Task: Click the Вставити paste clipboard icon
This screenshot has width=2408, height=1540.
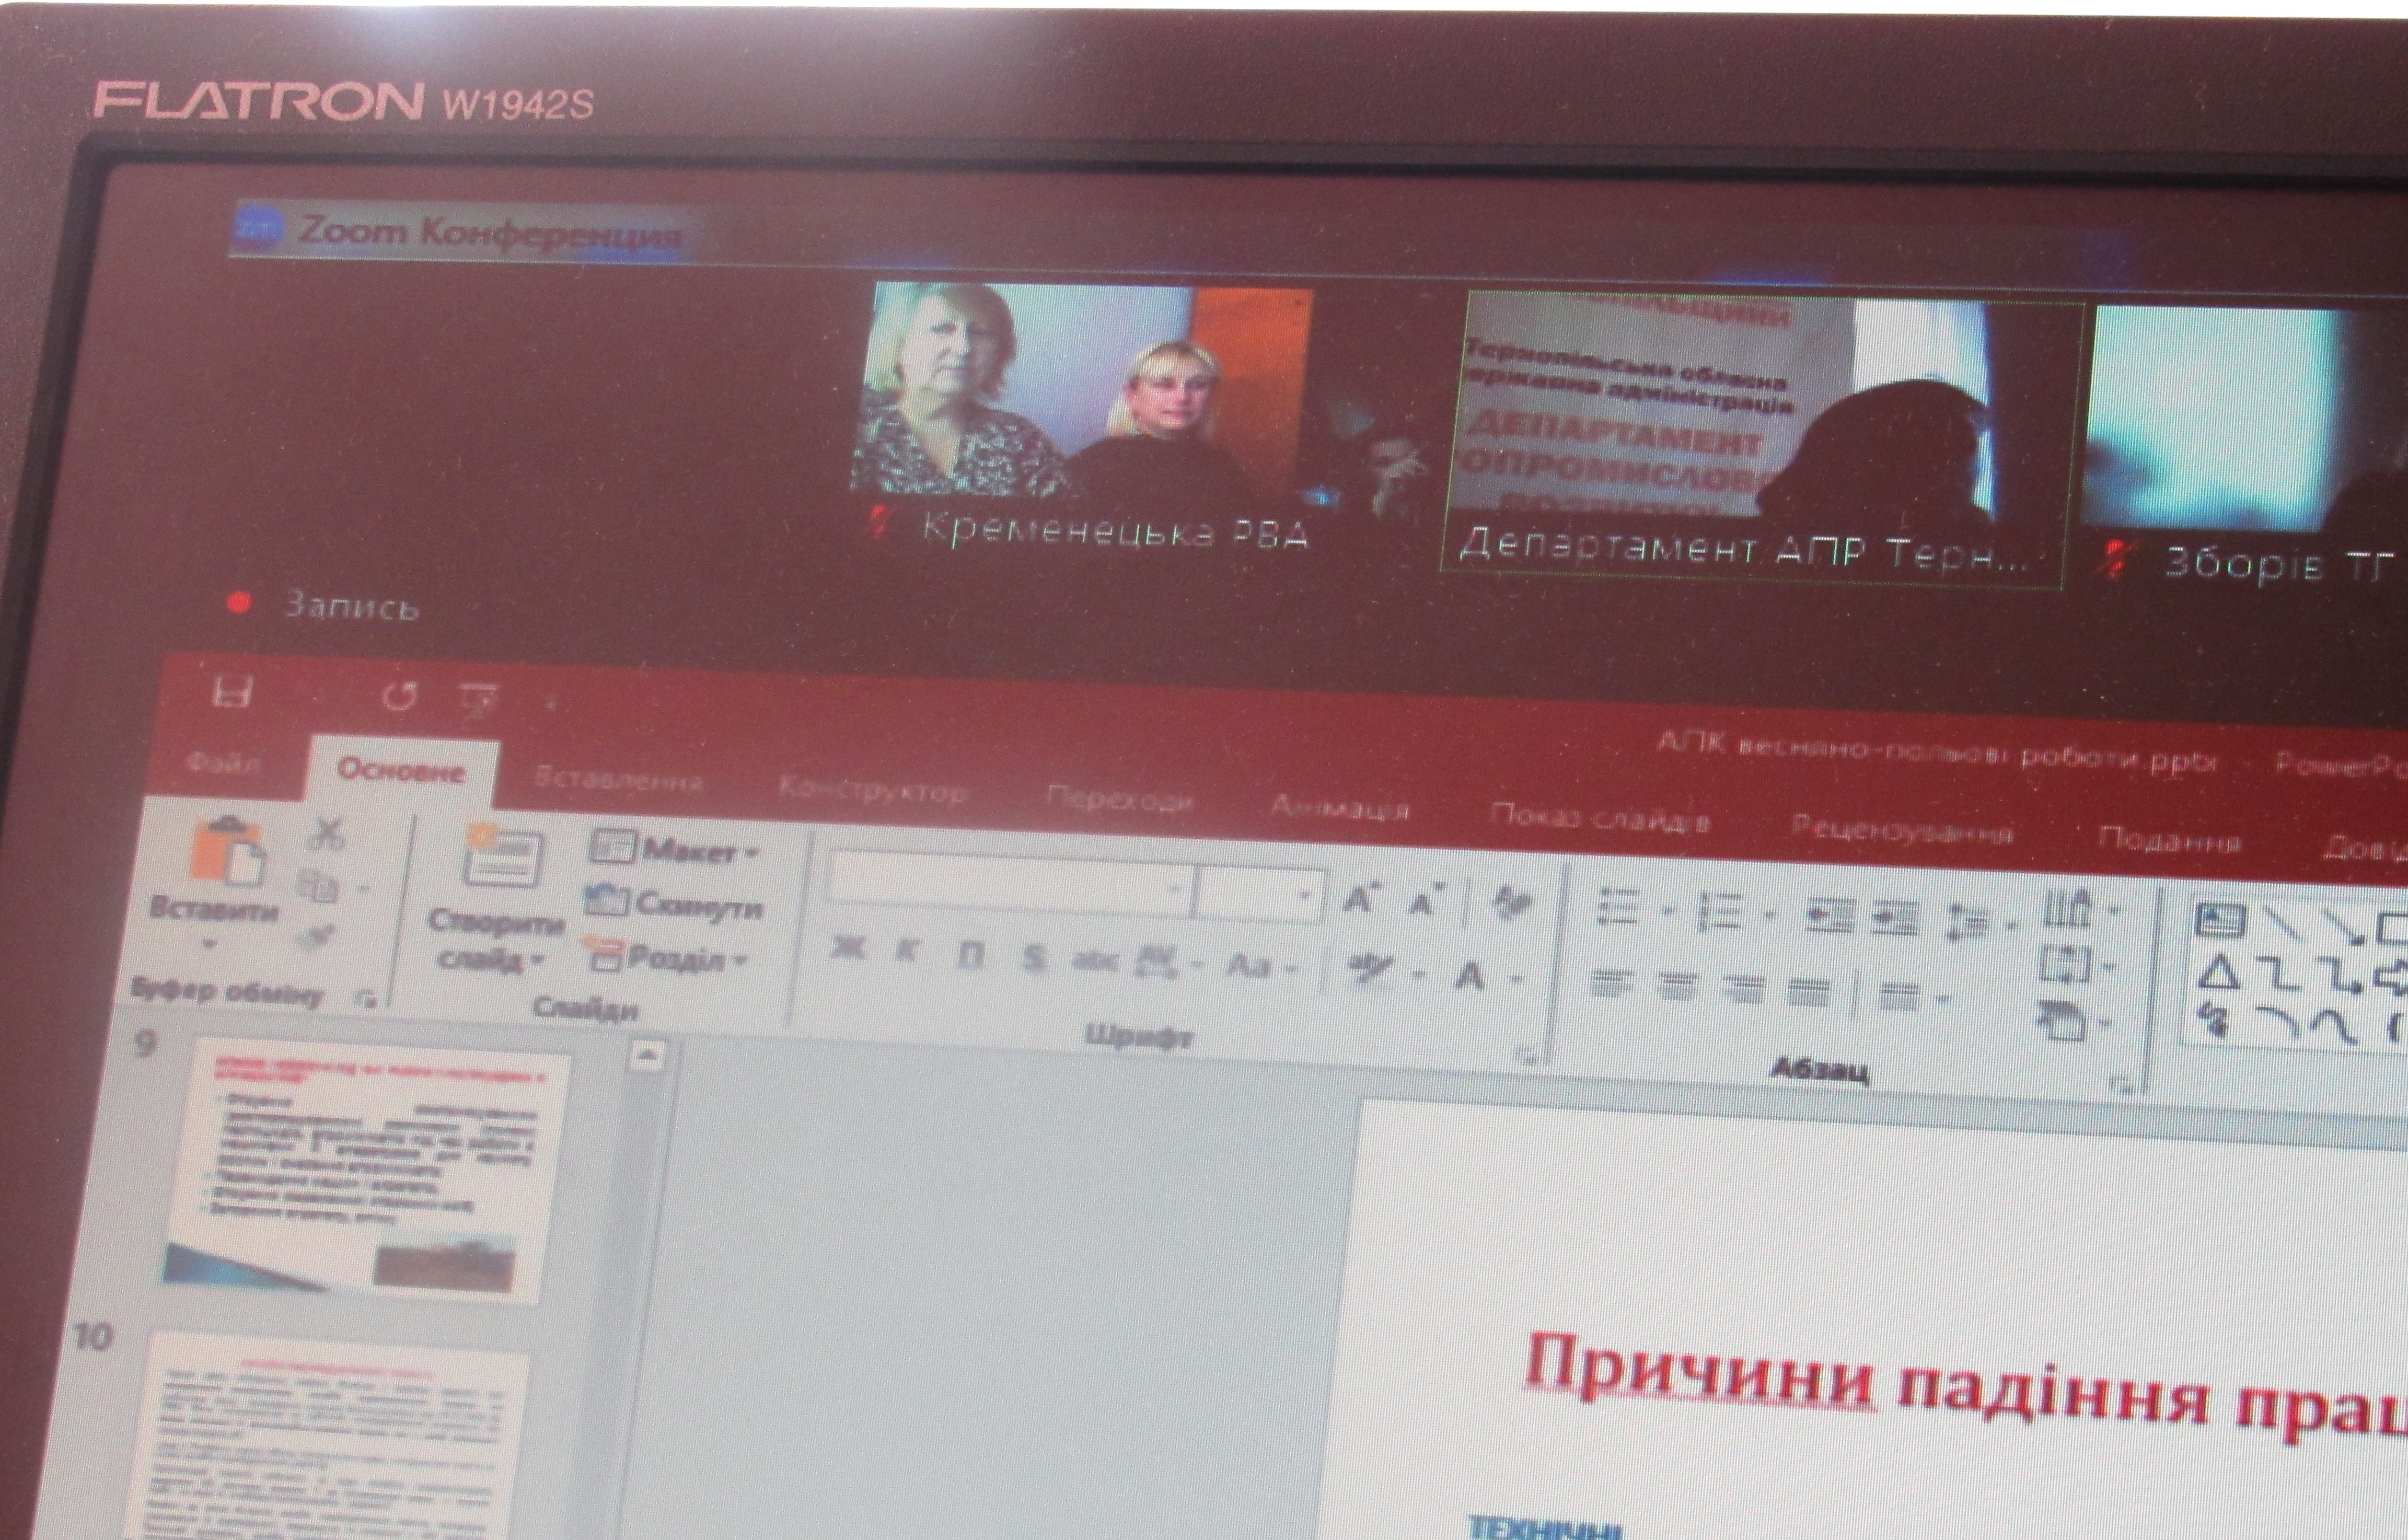Action: tap(228, 851)
